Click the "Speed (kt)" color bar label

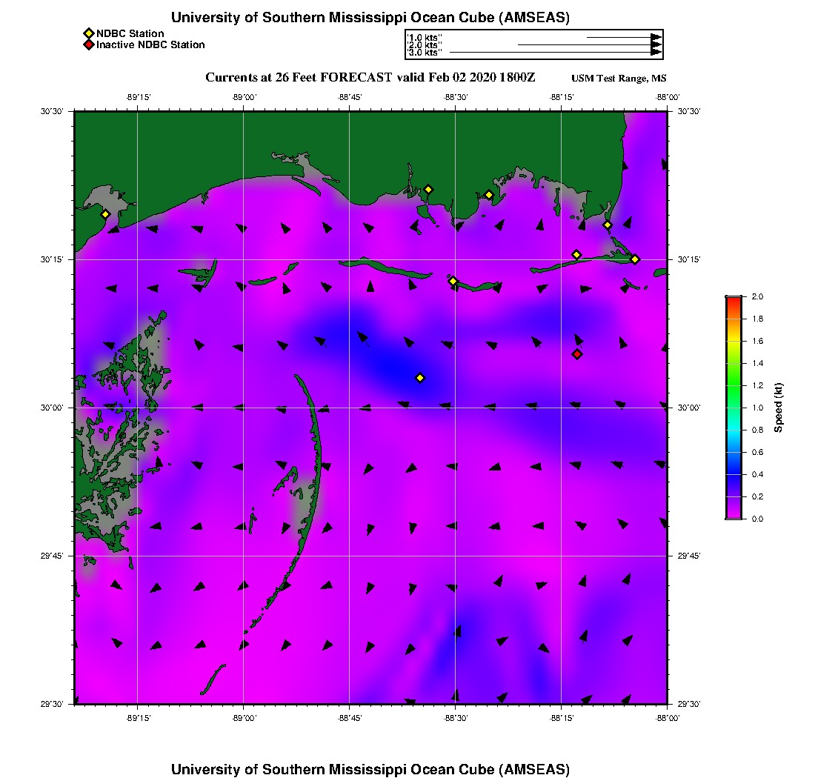[x=777, y=408]
